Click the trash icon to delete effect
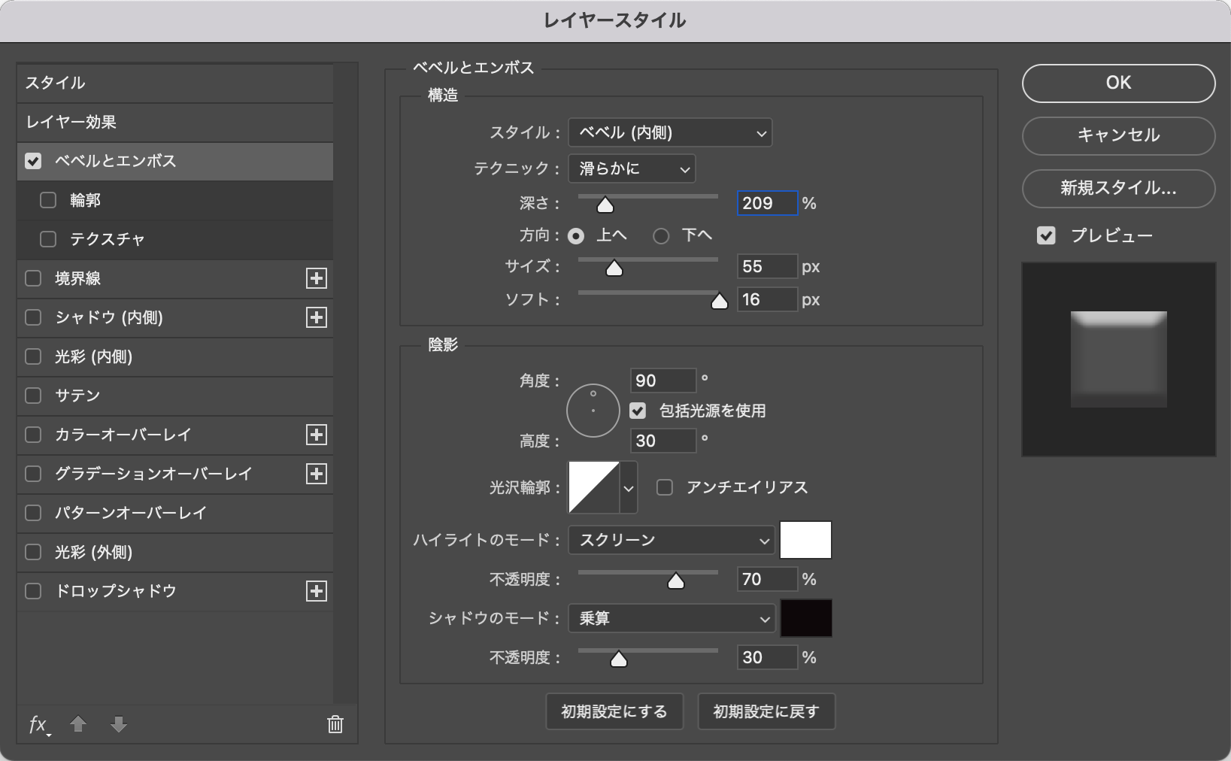1231x761 pixels. 335,724
